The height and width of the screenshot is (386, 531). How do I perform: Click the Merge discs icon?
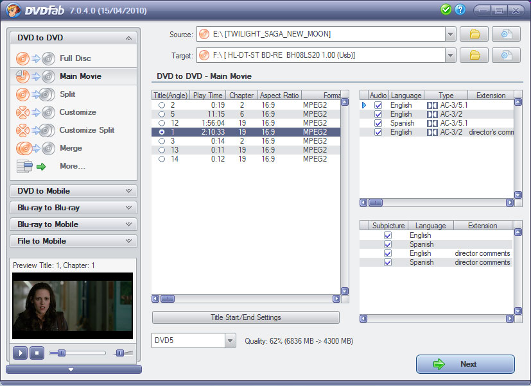(x=35, y=148)
